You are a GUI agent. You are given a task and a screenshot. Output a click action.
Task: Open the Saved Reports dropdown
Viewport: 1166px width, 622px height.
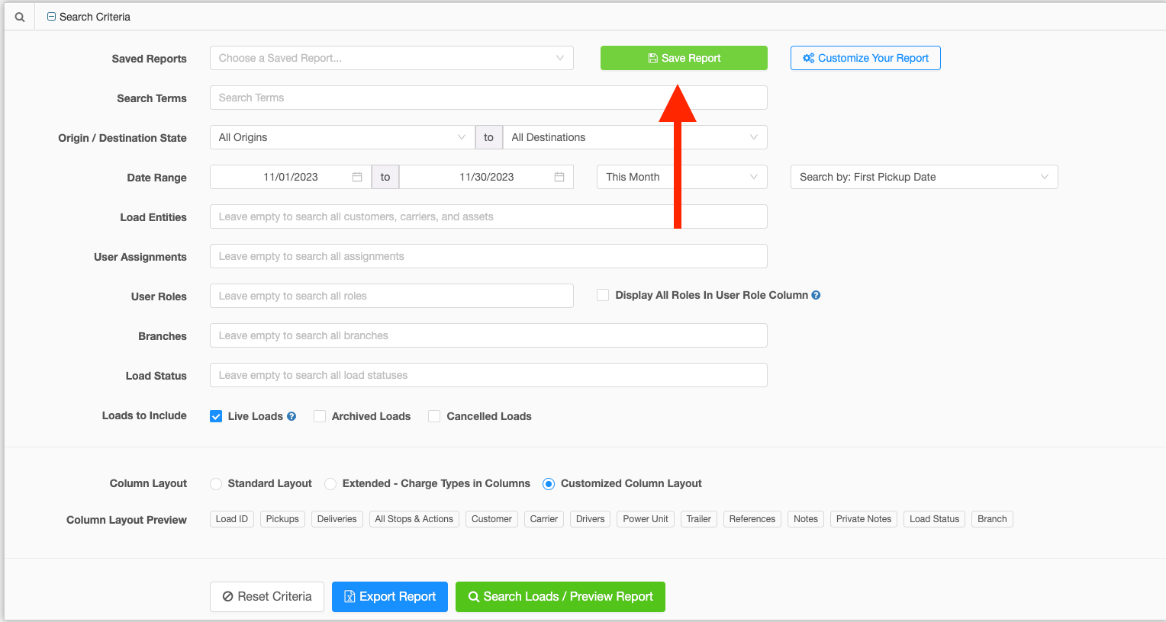(391, 58)
